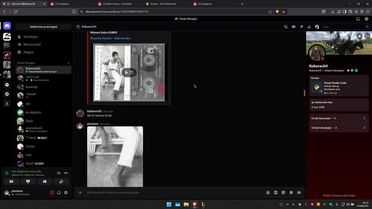Open more options on profile banner
This screenshot has width=372, height=209.
point(367,36)
